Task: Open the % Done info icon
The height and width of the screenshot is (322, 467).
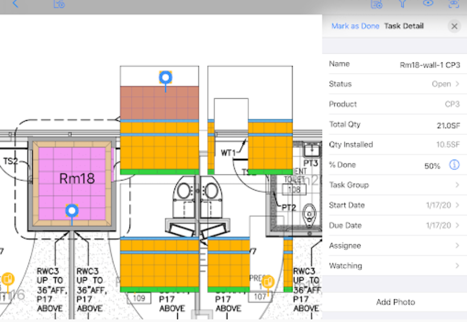Action: (454, 165)
